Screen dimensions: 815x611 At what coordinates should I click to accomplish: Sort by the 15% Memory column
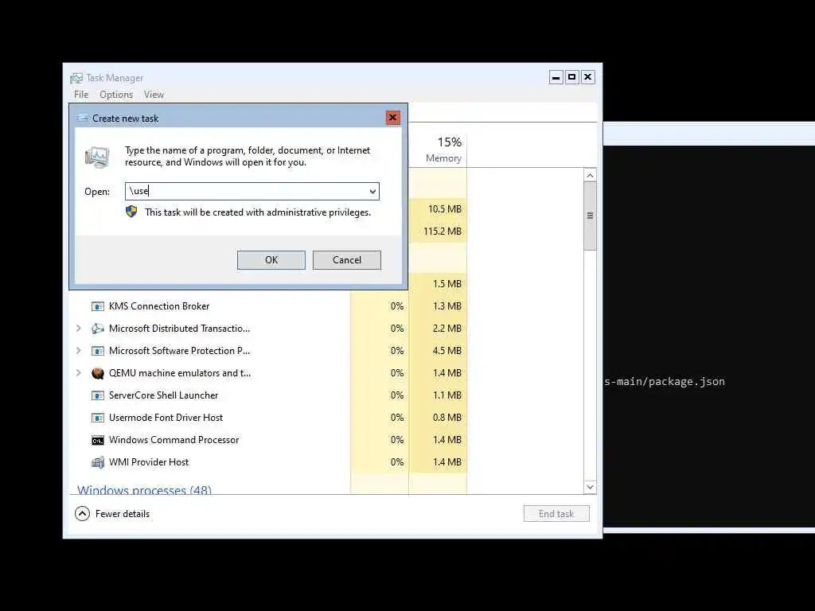(439, 149)
